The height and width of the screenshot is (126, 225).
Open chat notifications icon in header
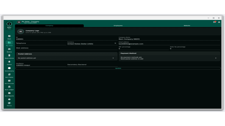215,22
